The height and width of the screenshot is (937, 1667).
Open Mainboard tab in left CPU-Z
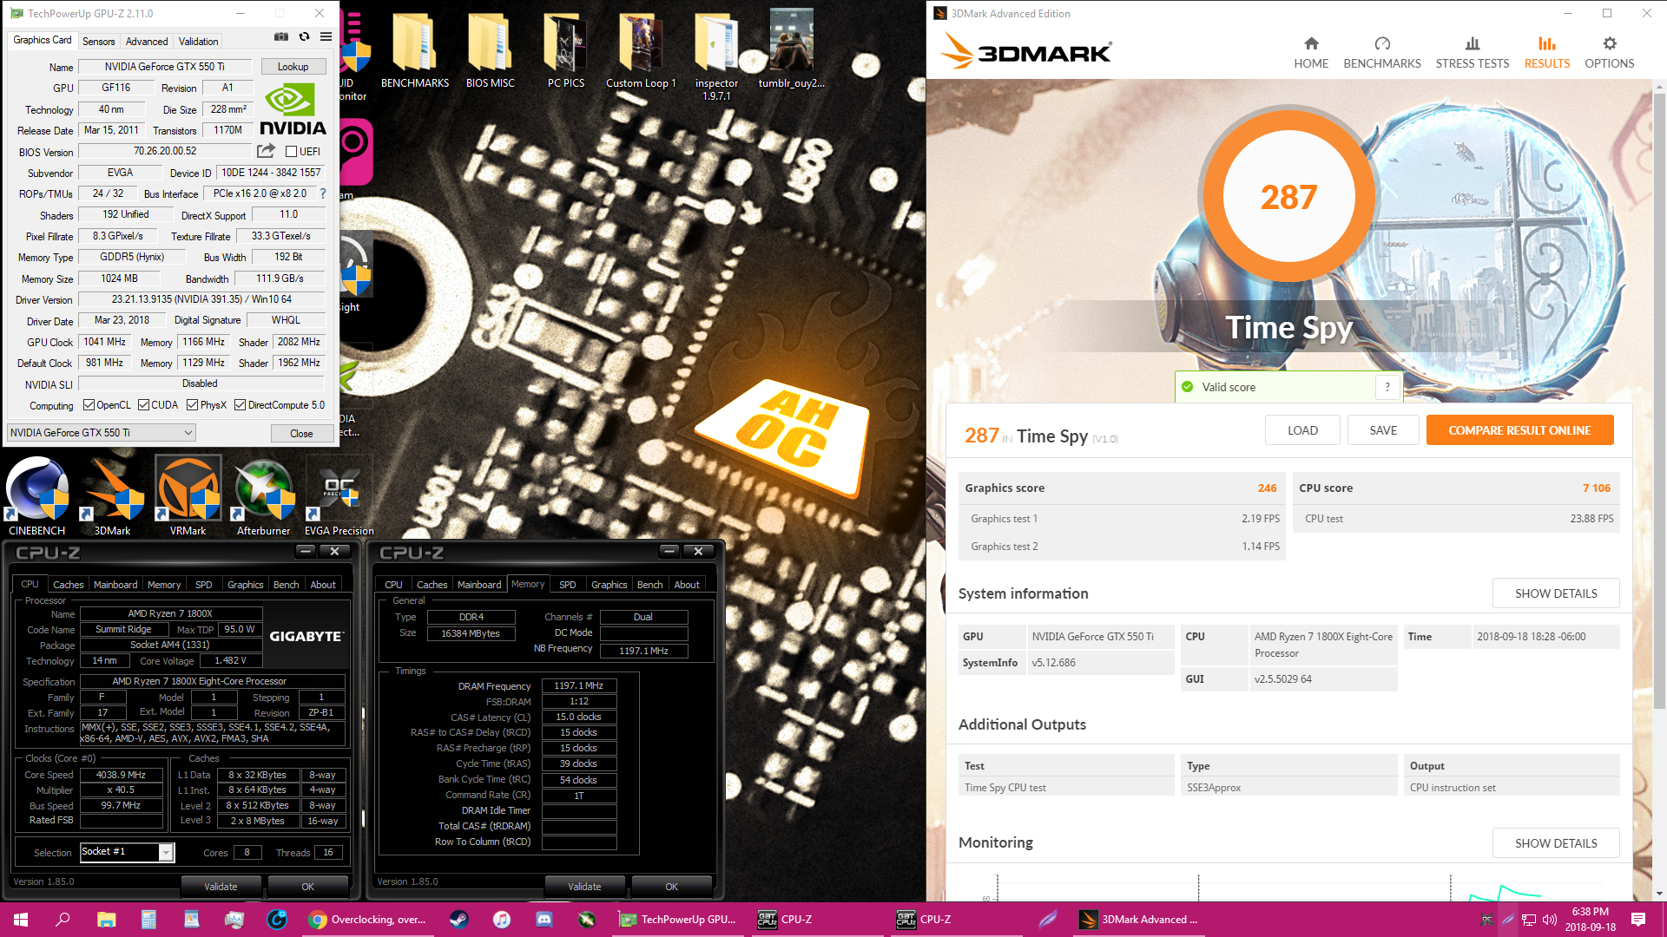click(115, 585)
